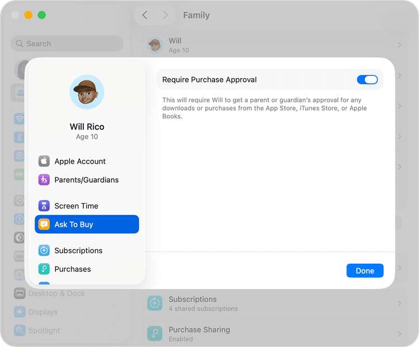This screenshot has height=347, width=419.
Task: Click the Ask To Buy icon
Action: pos(44,225)
